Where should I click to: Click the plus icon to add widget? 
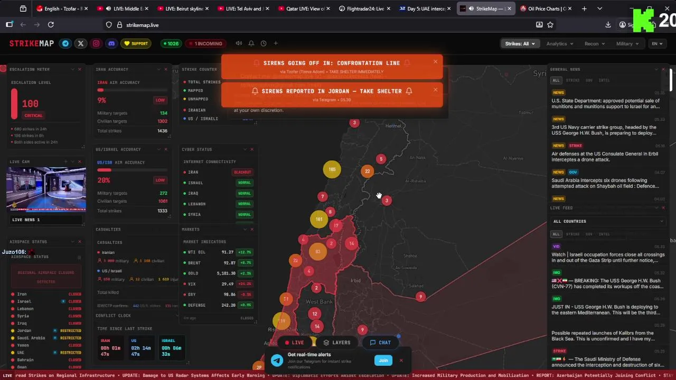coord(276,43)
